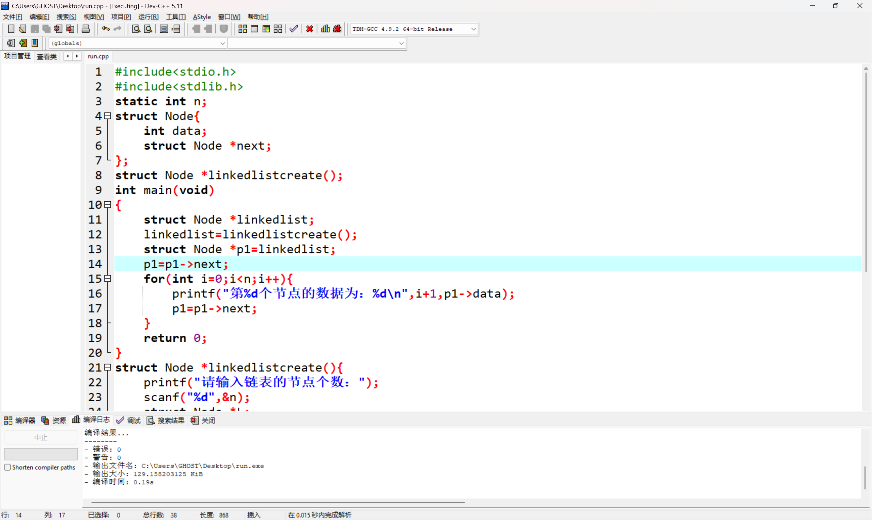Viewport: 872px width, 520px height.
Task: Enable Shorten compiler paths checkbox
Action: point(7,467)
